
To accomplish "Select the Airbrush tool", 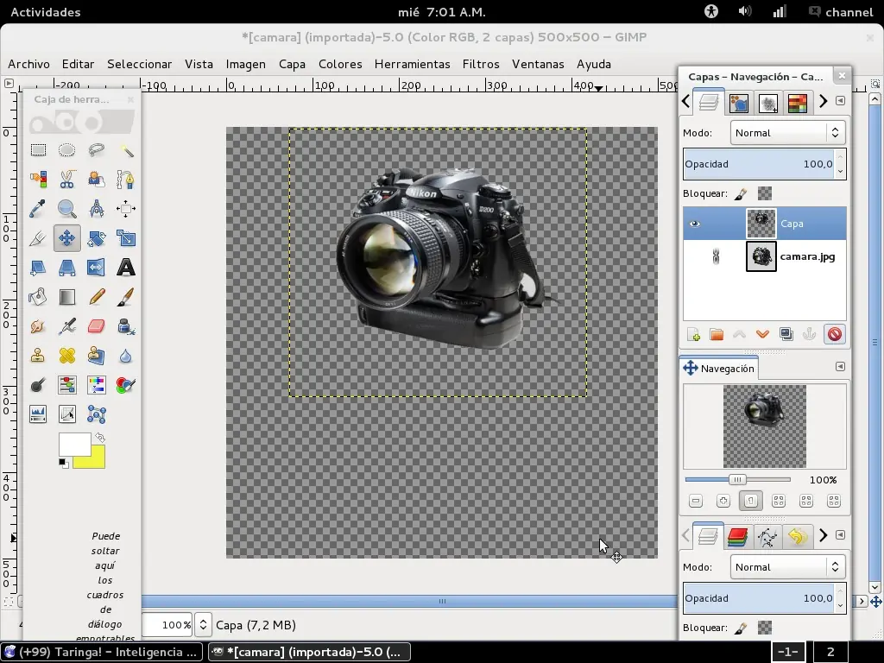I will point(67,325).
